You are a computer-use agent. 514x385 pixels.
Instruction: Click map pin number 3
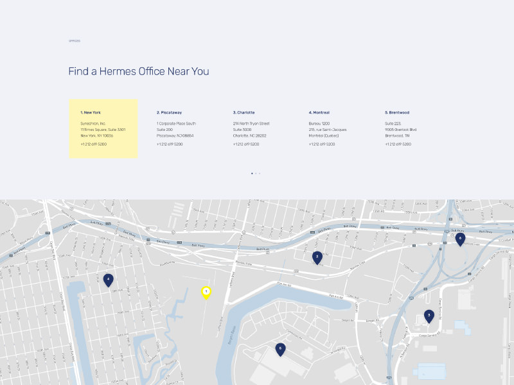point(429,315)
